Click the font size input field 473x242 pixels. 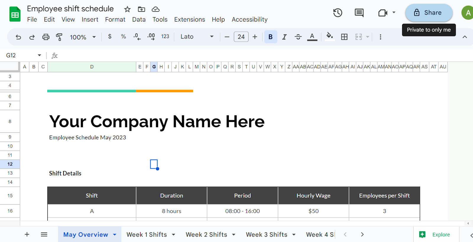click(241, 37)
